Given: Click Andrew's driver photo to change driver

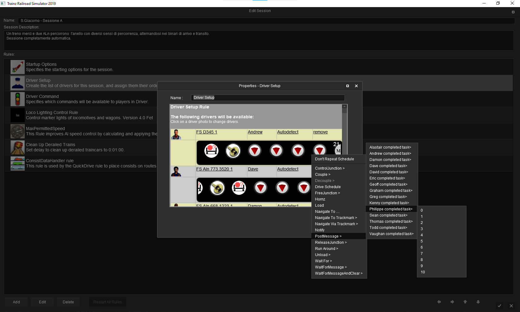Looking at the screenshot, I should (176, 134).
